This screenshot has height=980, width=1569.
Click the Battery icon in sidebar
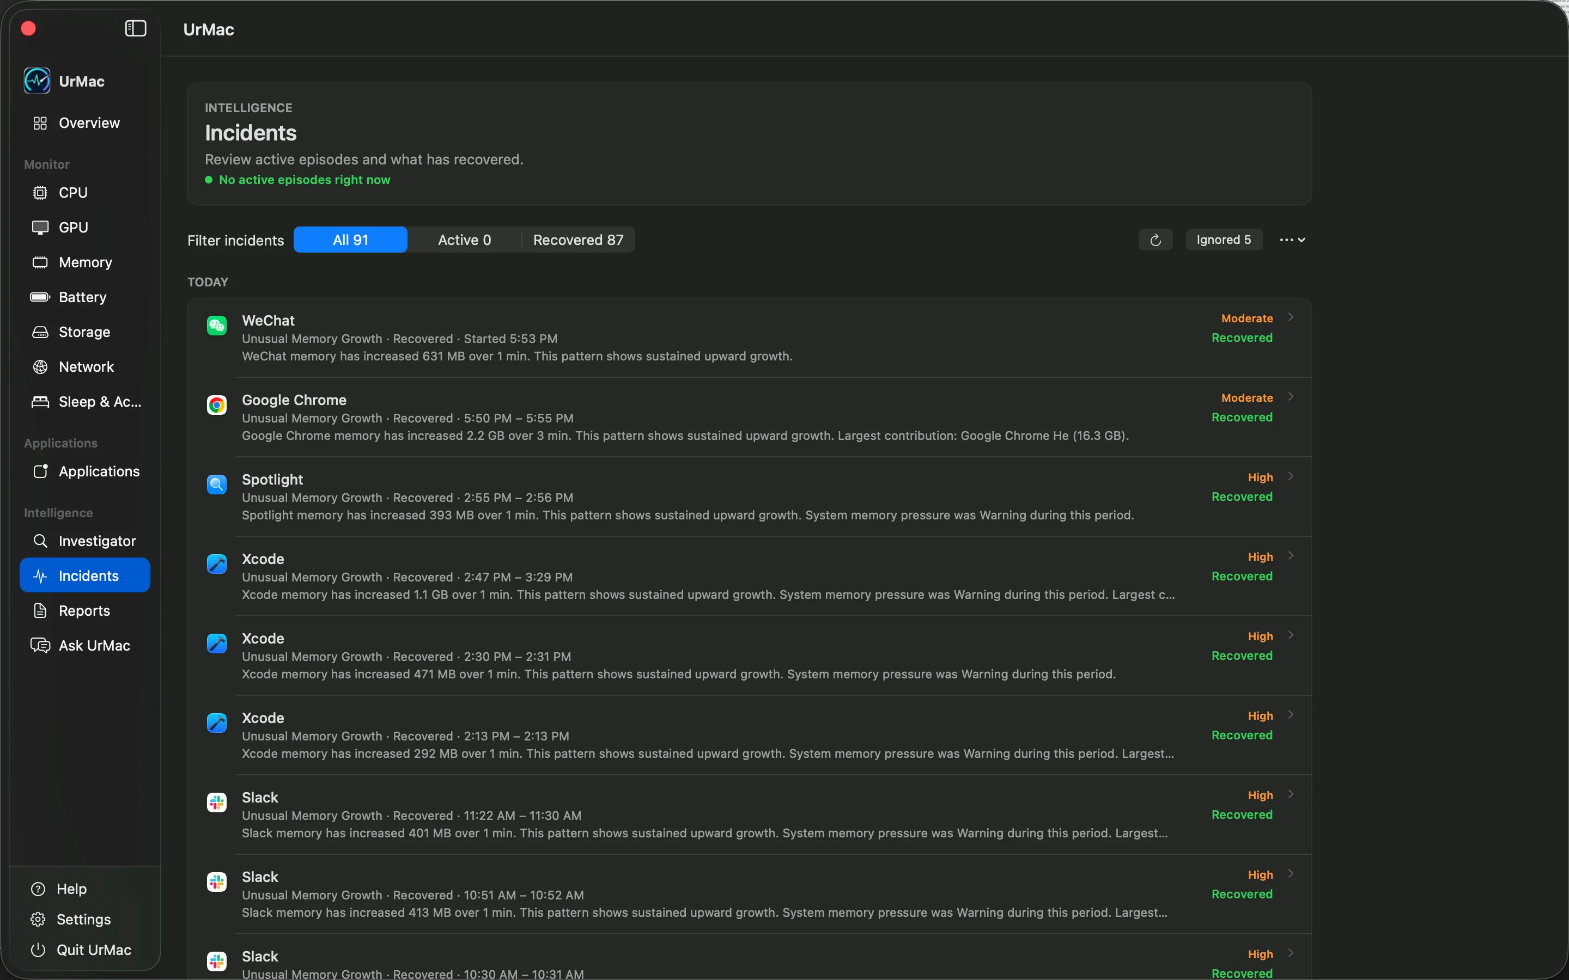pos(40,297)
